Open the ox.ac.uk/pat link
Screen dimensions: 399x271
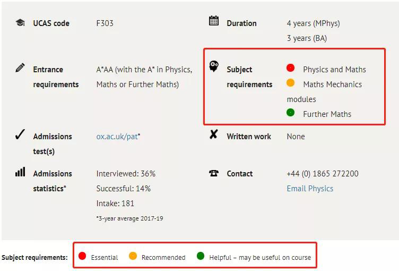tap(117, 137)
